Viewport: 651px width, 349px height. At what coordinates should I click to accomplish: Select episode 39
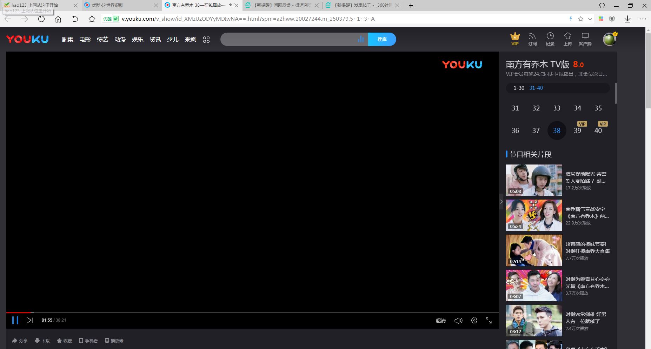[577, 130]
